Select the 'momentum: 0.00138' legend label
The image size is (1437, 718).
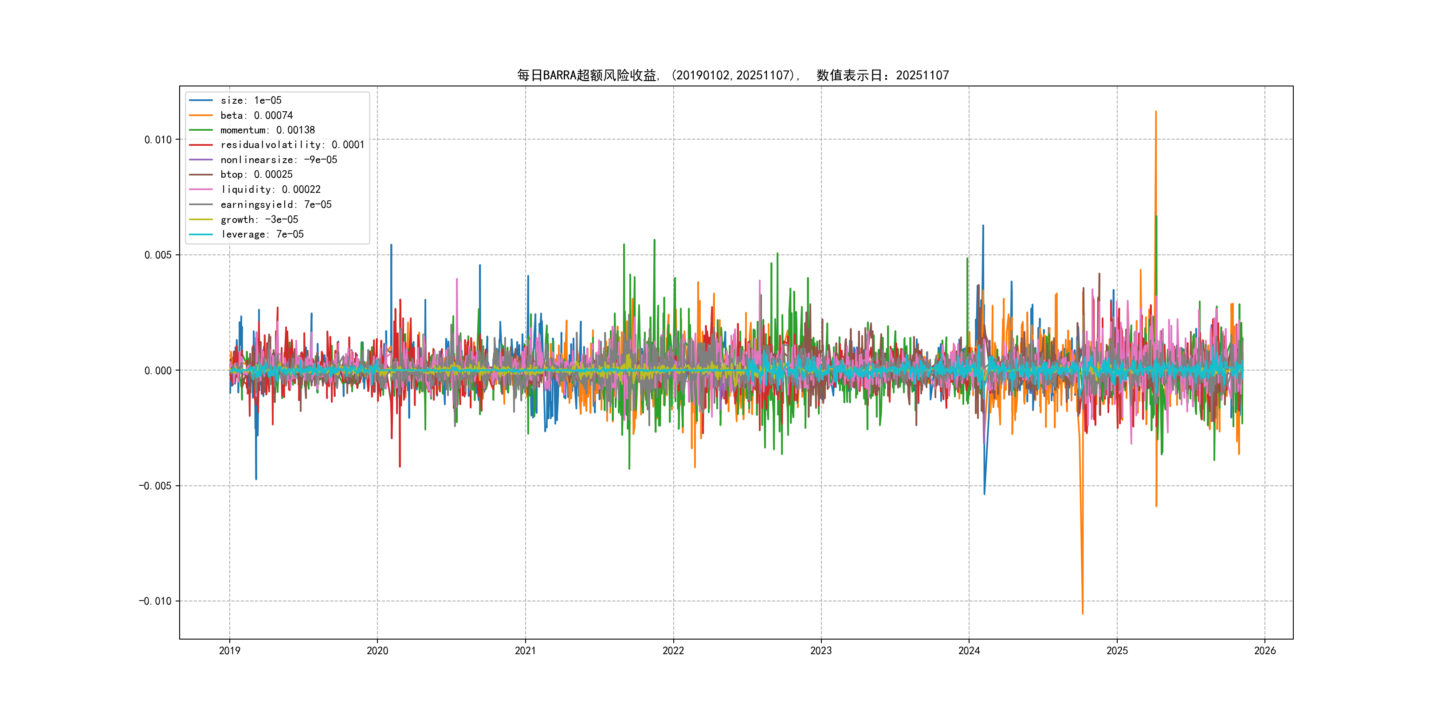pyautogui.click(x=268, y=130)
